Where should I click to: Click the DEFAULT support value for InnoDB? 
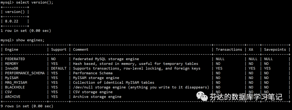(x=59, y=68)
